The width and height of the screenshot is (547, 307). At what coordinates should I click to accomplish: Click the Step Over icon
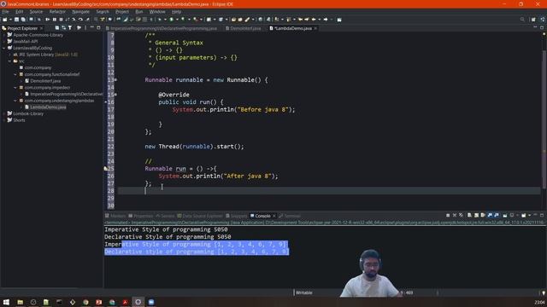click(x=80, y=20)
